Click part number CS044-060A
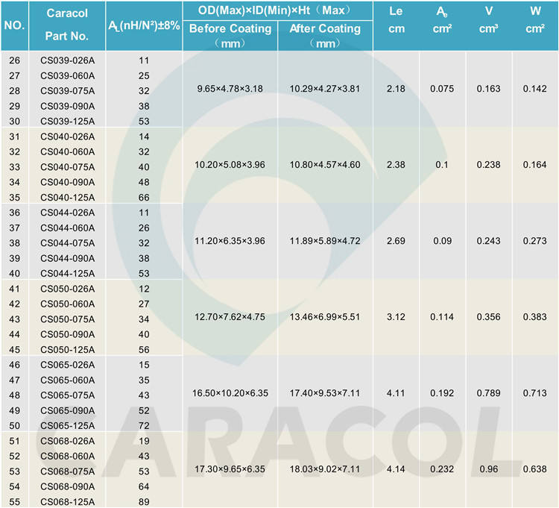This screenshot has height=508, width=559. [67, 228]
